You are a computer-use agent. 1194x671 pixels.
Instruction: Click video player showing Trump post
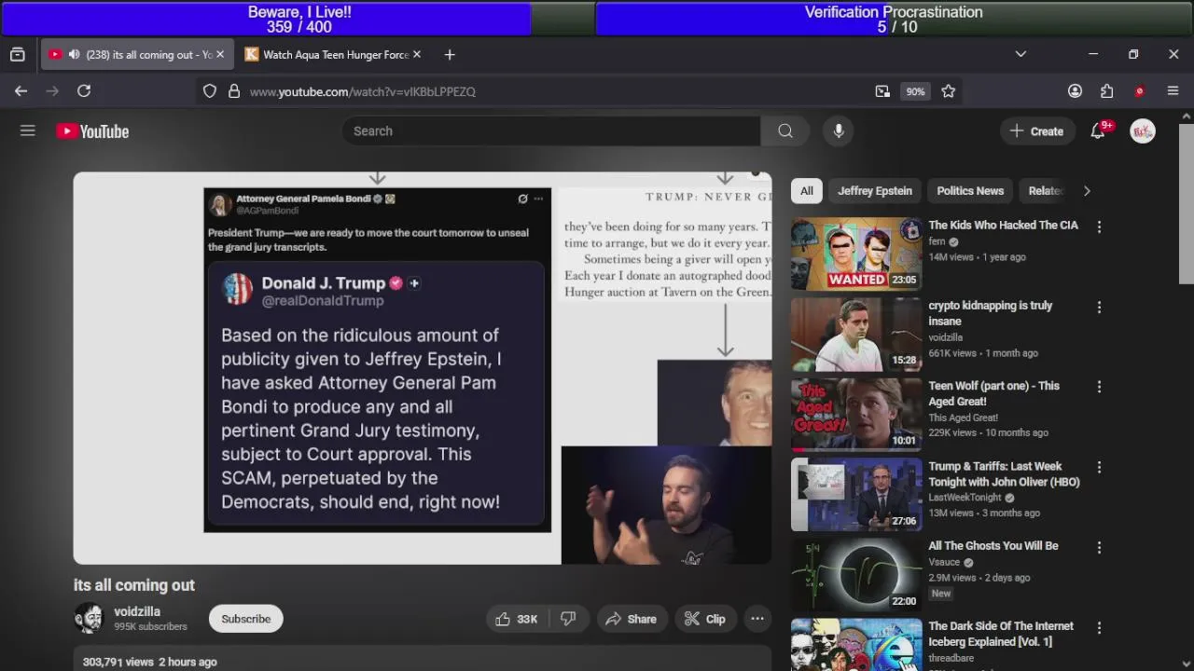(423, 368)
